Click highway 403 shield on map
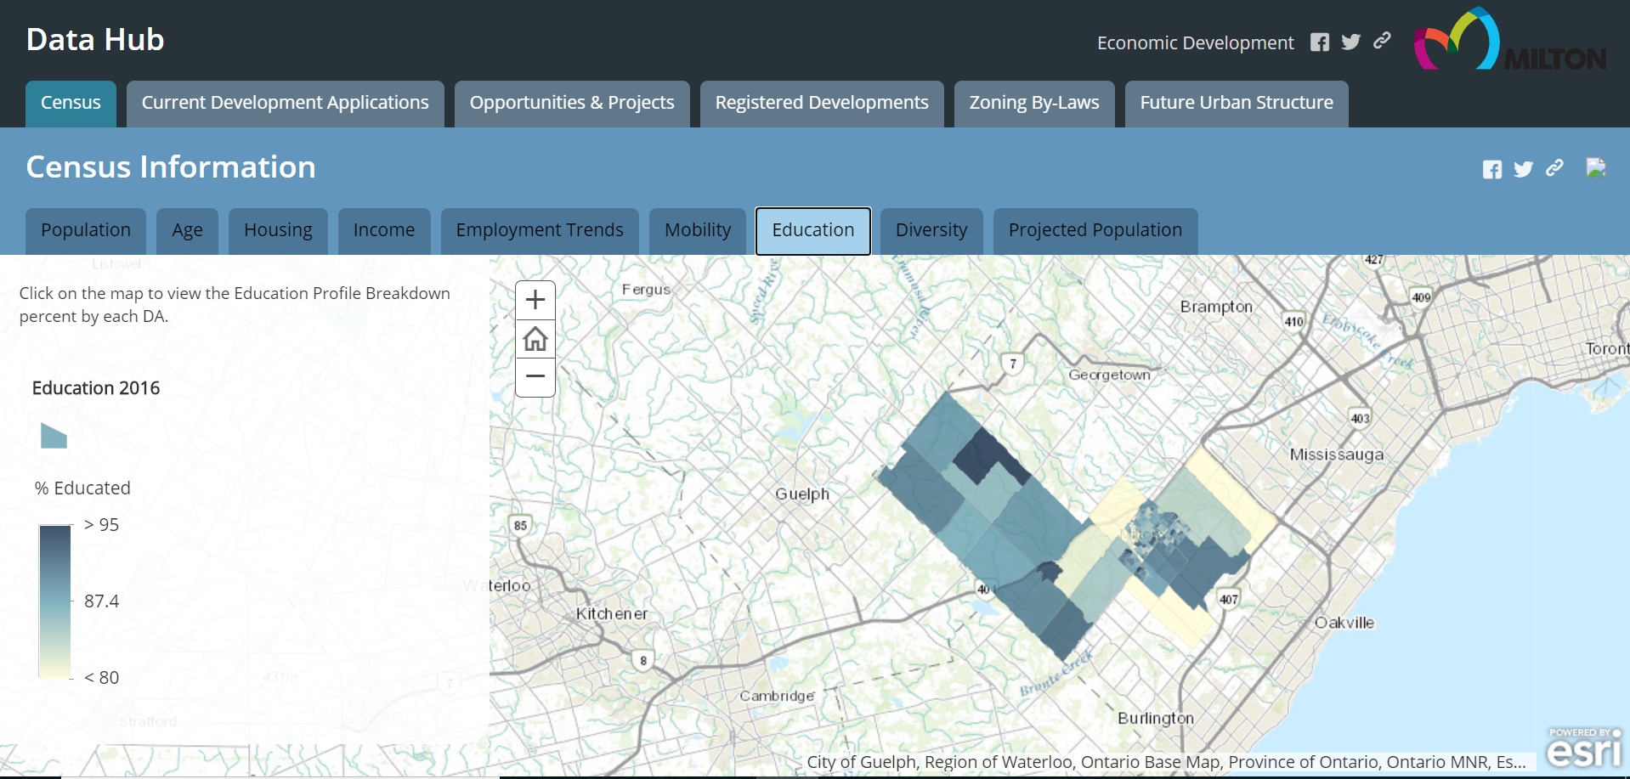 1360,418
